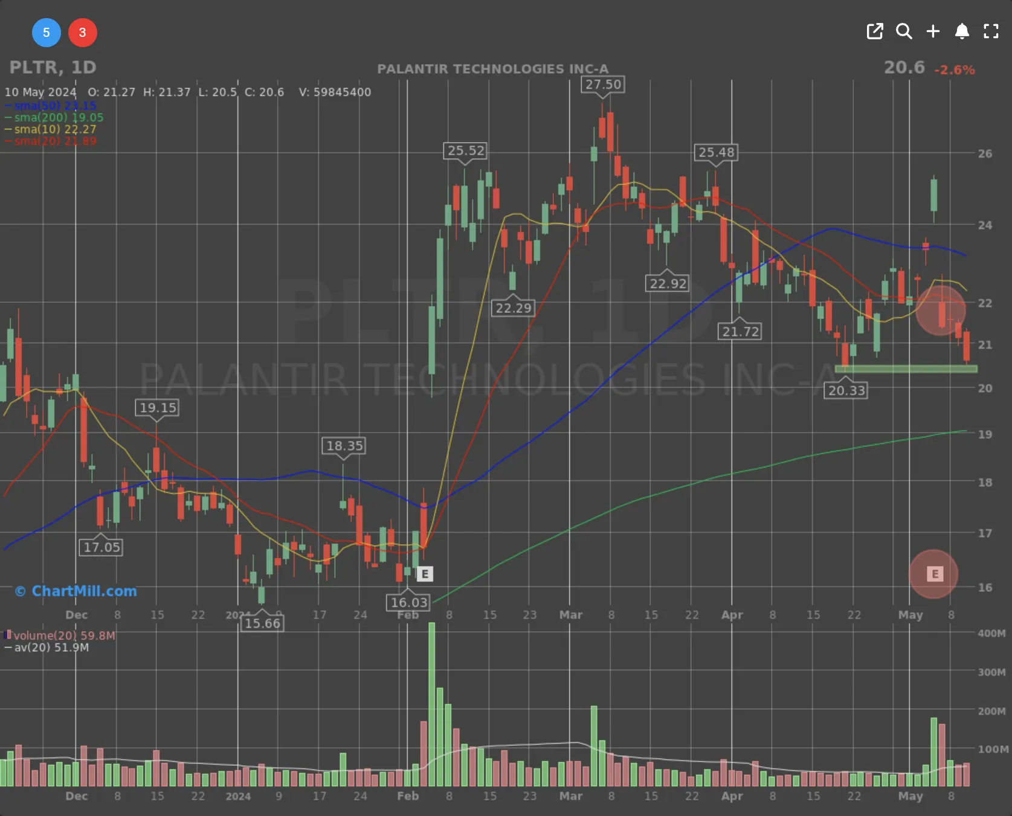The width and height of the screenshot is (1012, 816).
Task: Click the green support zone bar
Action: (x=906, y=368)
